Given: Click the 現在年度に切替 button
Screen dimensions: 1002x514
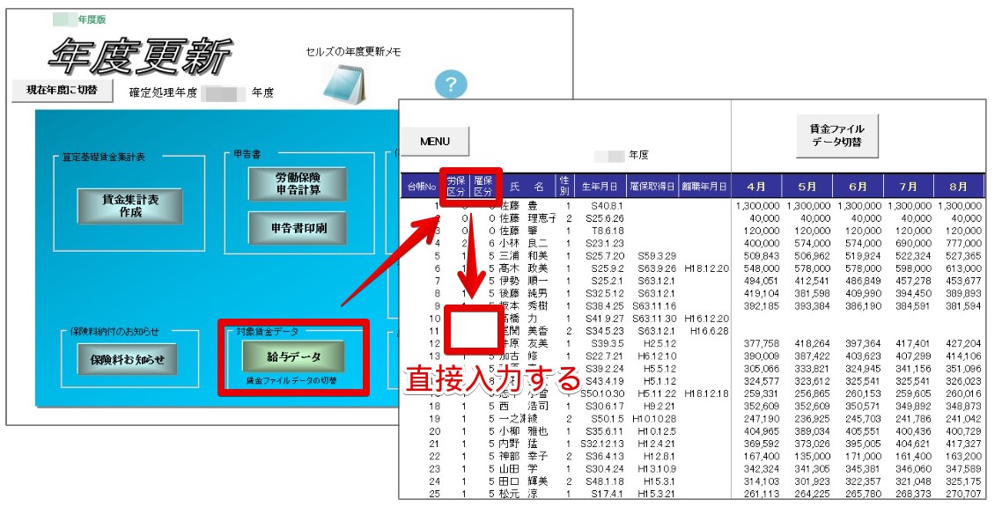Looking at the screenshot, I should 62,90.
